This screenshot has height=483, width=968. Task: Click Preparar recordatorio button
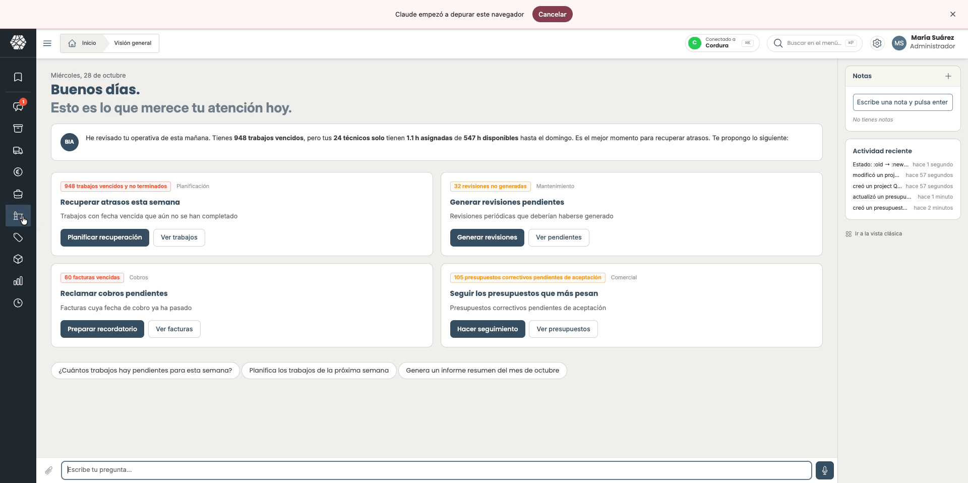[x=102, y=329]
